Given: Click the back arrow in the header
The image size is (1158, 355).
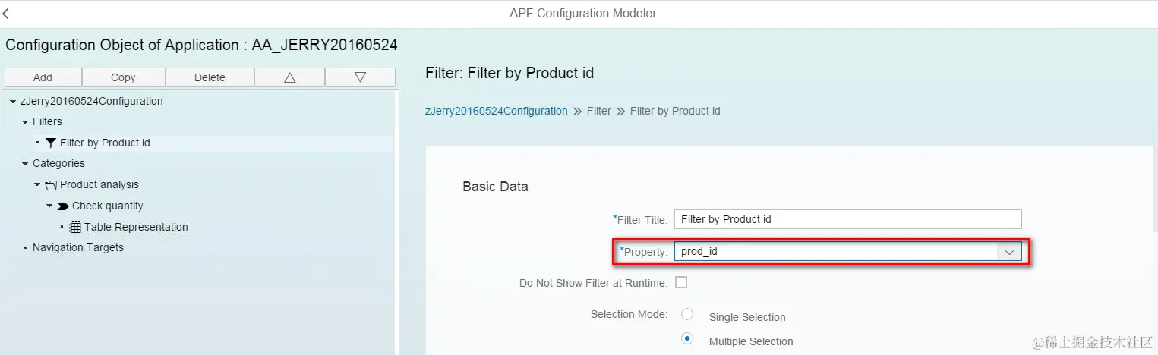Looking at the screenshot, I should click(x=6, y=13).
